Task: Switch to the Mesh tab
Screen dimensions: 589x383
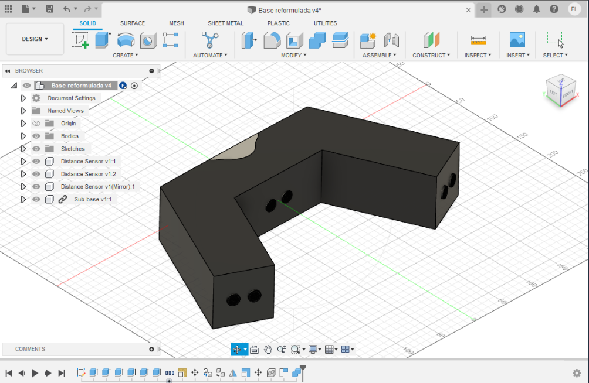Action: tap(177, 23)
